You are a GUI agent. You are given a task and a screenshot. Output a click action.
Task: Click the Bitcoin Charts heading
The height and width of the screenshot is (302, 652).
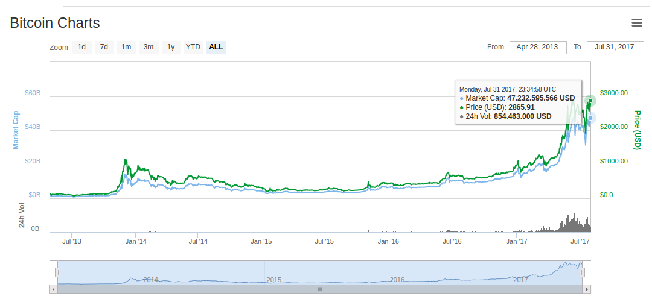point(55,23)
